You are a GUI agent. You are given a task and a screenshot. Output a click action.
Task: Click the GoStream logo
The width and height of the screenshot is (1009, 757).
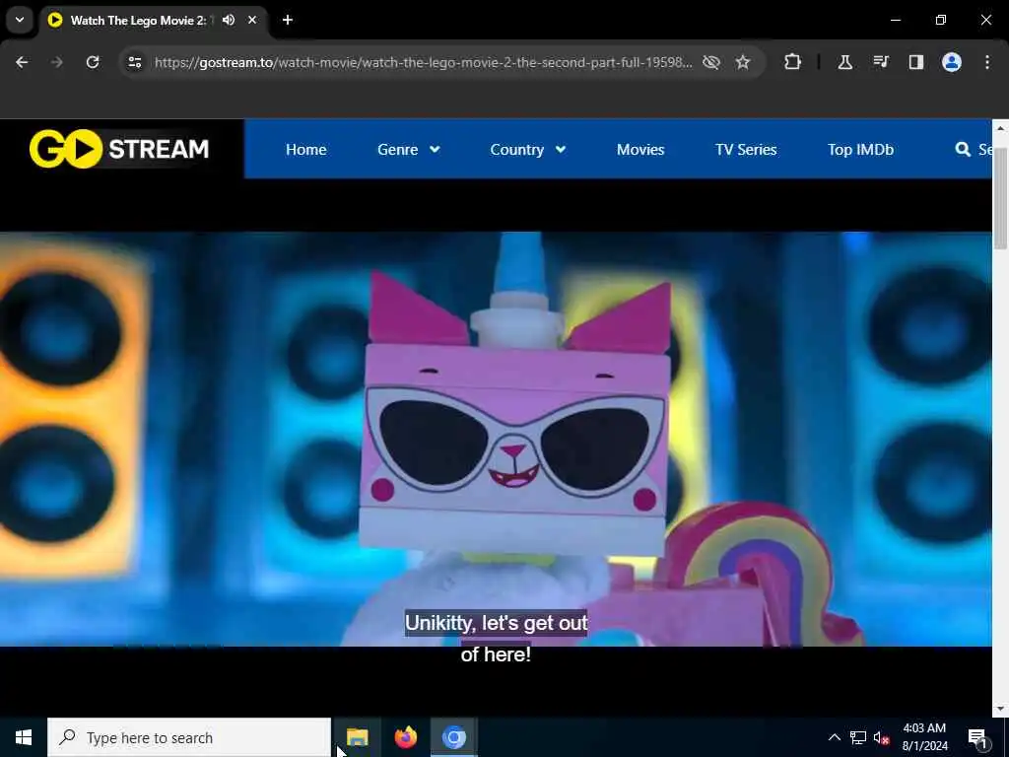tap(119, 149)
